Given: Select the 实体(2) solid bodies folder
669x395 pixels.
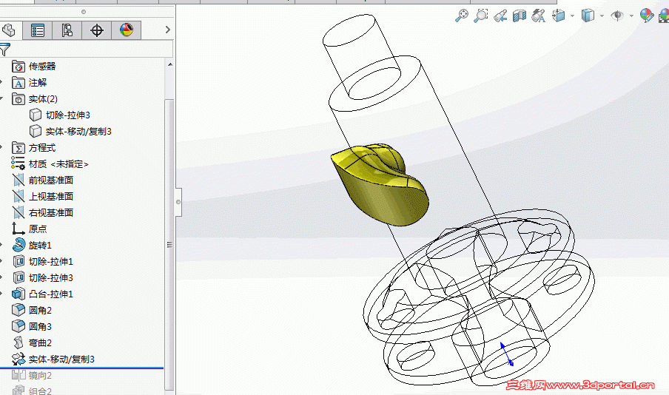Looking at the screenshot, I should click(x=35, y=99).
